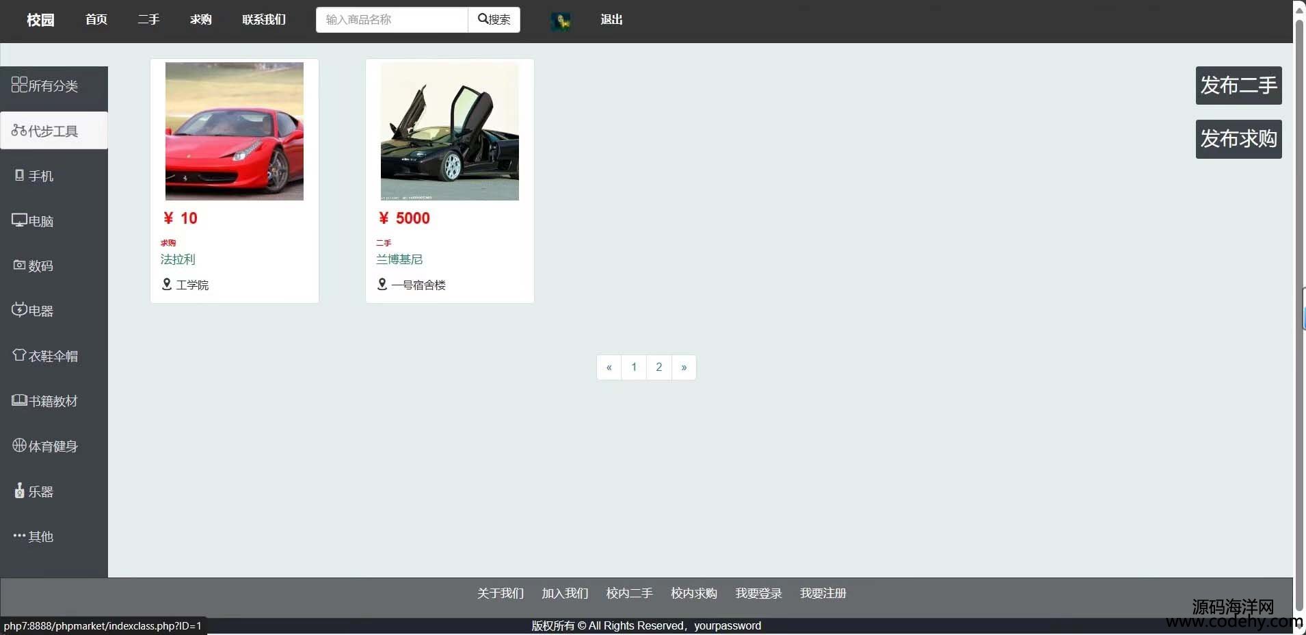Click the grid icon beside 所有分类
1306x635 pixels.
coord(19,85)
